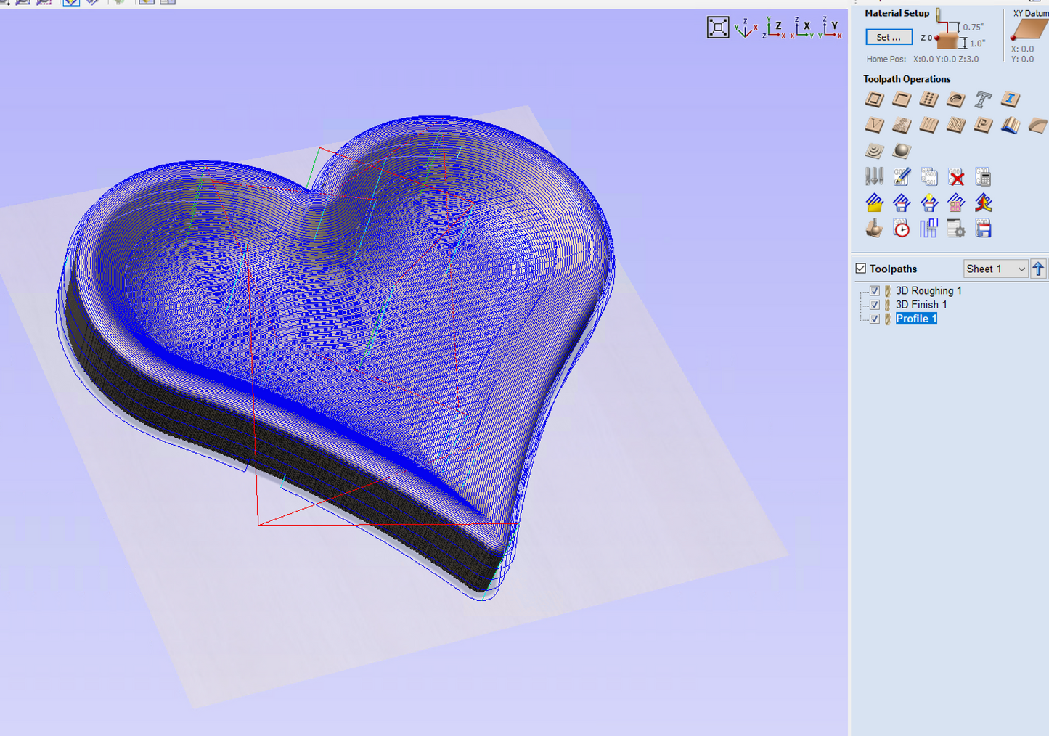Open the Texture toolpath tool
Viewport: 1049px width, 736px height.
tap(955, 125)
